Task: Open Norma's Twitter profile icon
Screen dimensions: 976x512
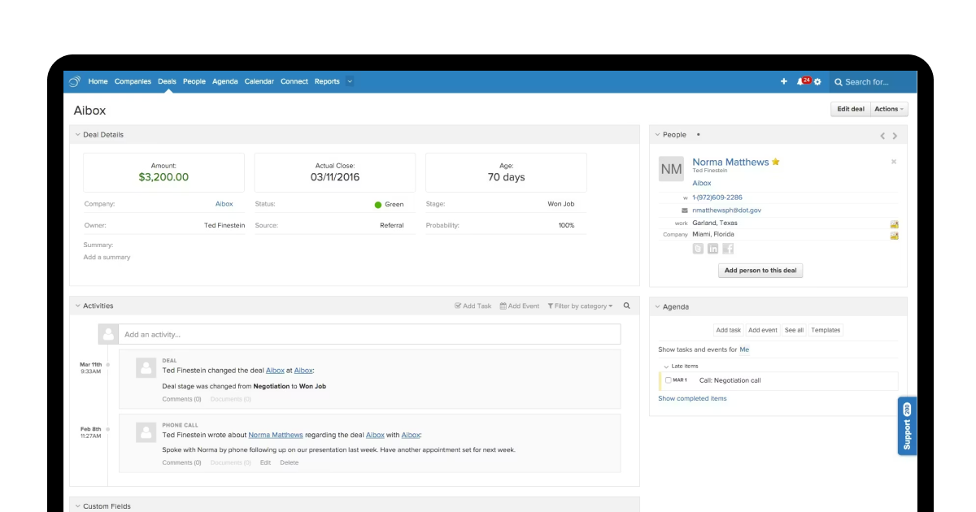Action: pos(699,248)
